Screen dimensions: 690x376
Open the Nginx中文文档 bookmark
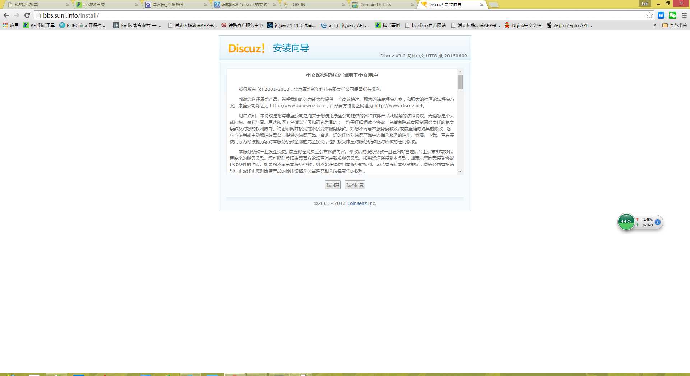[523, 25]
